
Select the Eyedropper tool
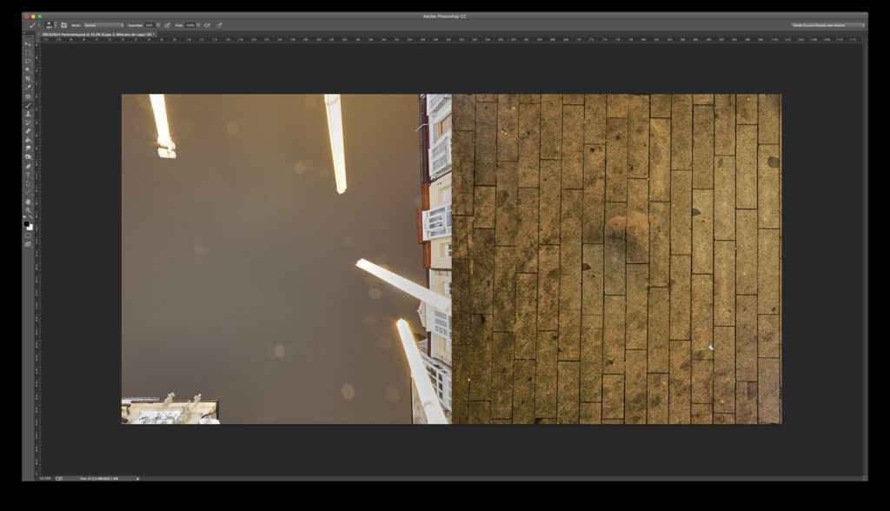pos(28,88)
